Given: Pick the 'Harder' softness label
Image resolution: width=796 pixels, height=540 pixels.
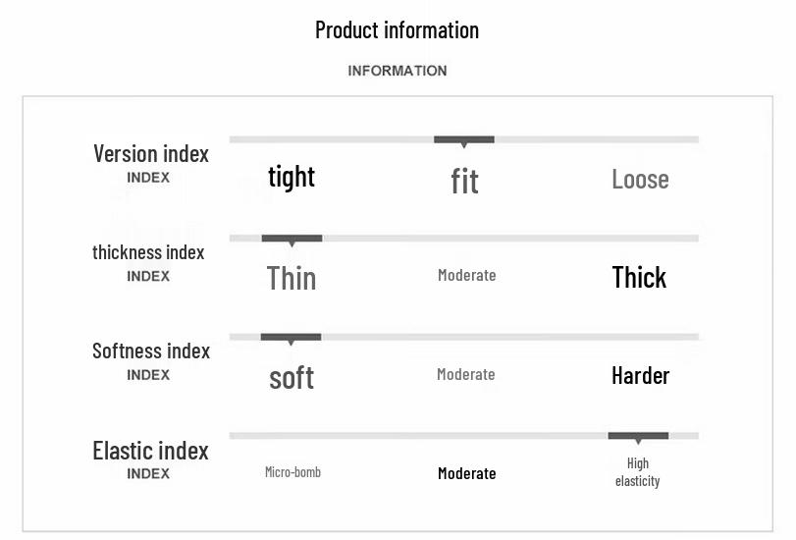Looking at the screenshot, I should click(x=640, y=375).
